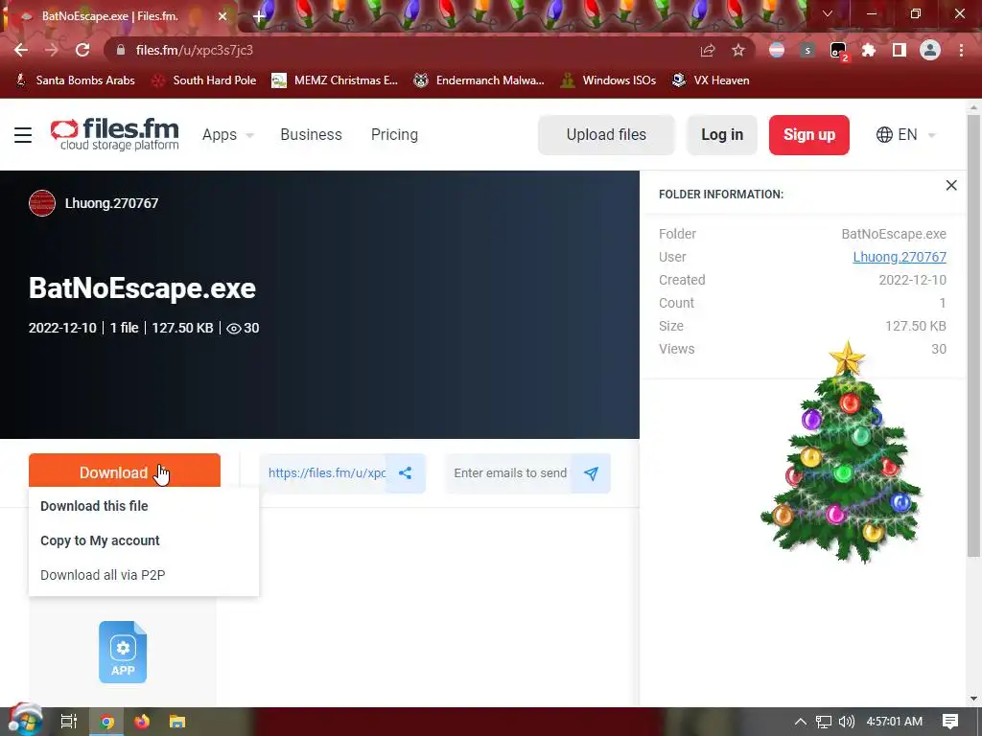Open Windows ISOs bookmark

pos(608,80)
